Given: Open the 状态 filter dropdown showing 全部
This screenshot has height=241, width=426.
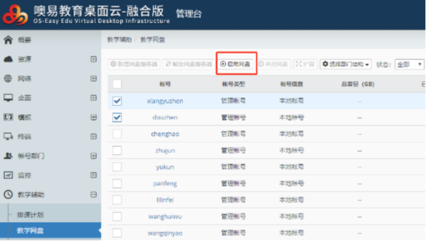Looking at the screenshot, I should 409,64.
